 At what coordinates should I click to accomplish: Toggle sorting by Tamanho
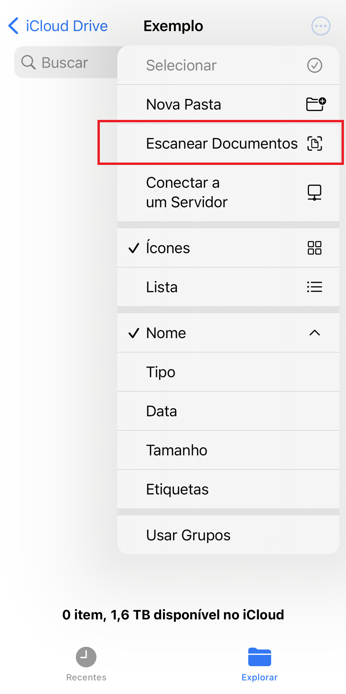[x=177, y=450]
